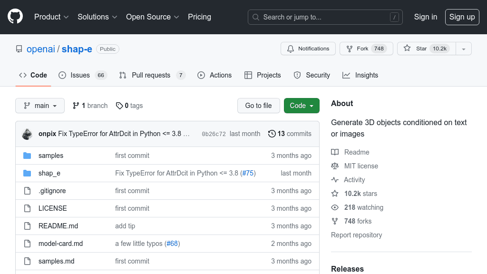Click the Sign up button

[462, 17]
